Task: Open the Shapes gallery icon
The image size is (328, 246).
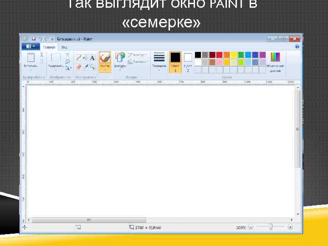Action: click(x=120, y=57)
